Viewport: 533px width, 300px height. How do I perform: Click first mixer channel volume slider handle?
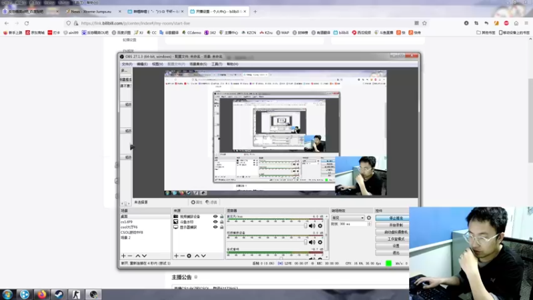pyautogui.click(x=305, y=226)
